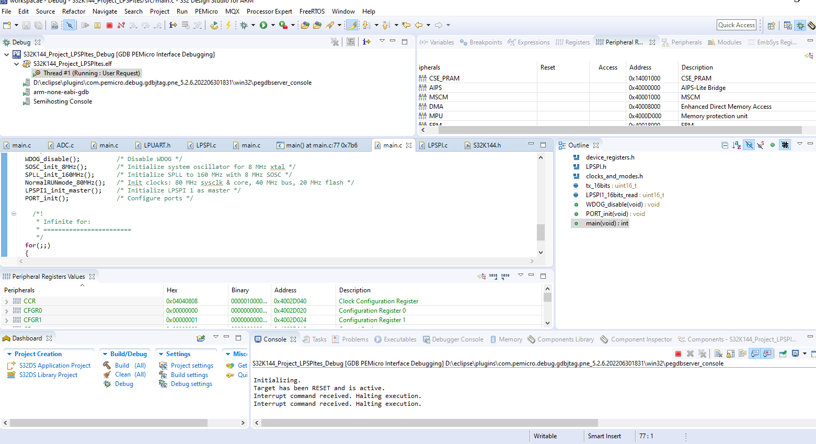Click the green Run launch icon
The width and height of the screenshot is (816, 444).
click(263, 25)
